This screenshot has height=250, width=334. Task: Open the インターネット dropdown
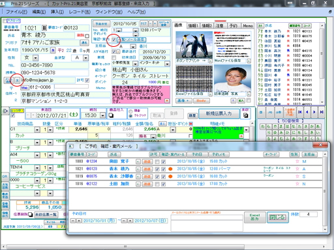click(167, 64)
